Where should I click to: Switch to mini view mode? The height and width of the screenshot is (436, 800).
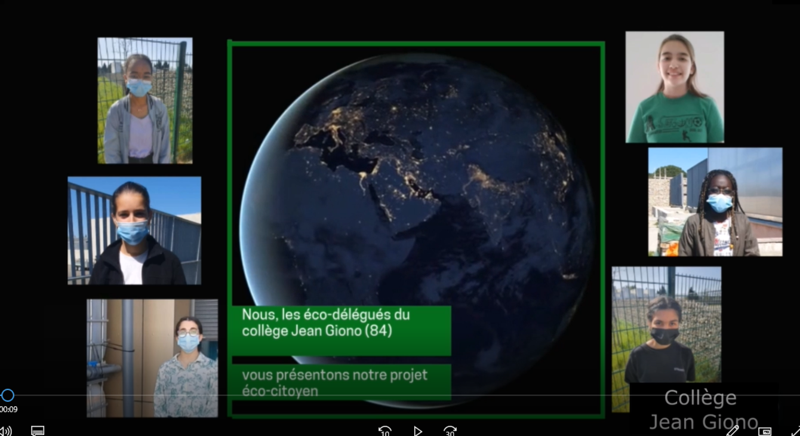click(x=765, y=431)
